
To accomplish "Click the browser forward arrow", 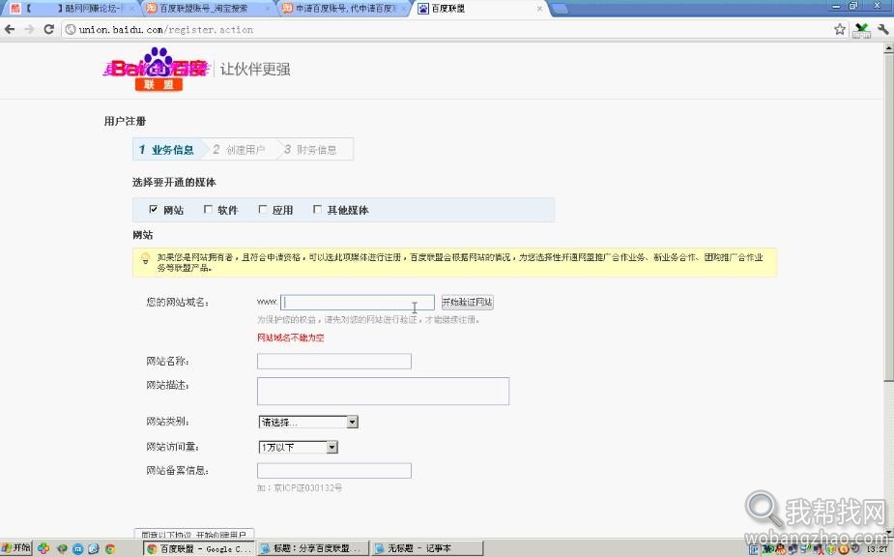I will tap(29, 29).
